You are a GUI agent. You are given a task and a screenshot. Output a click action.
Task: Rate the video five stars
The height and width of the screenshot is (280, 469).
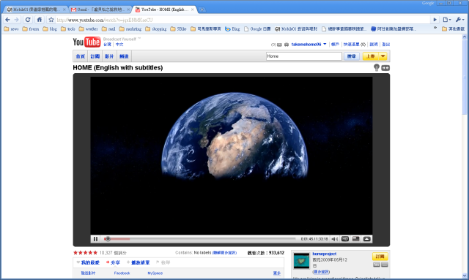(x=95, y=253)
